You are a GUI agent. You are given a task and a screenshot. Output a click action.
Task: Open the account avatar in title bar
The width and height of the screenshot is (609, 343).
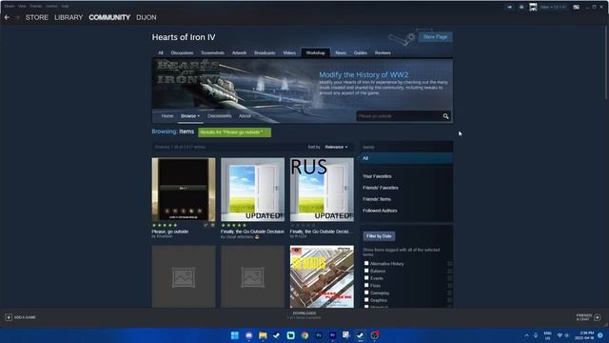click(533, 7)
